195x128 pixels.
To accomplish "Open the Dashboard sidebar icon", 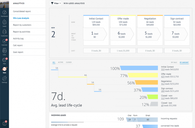I will [4, 12].
